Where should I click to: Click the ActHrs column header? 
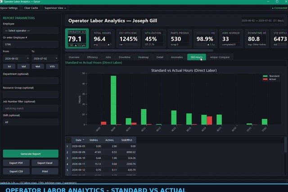click(109, 140)
